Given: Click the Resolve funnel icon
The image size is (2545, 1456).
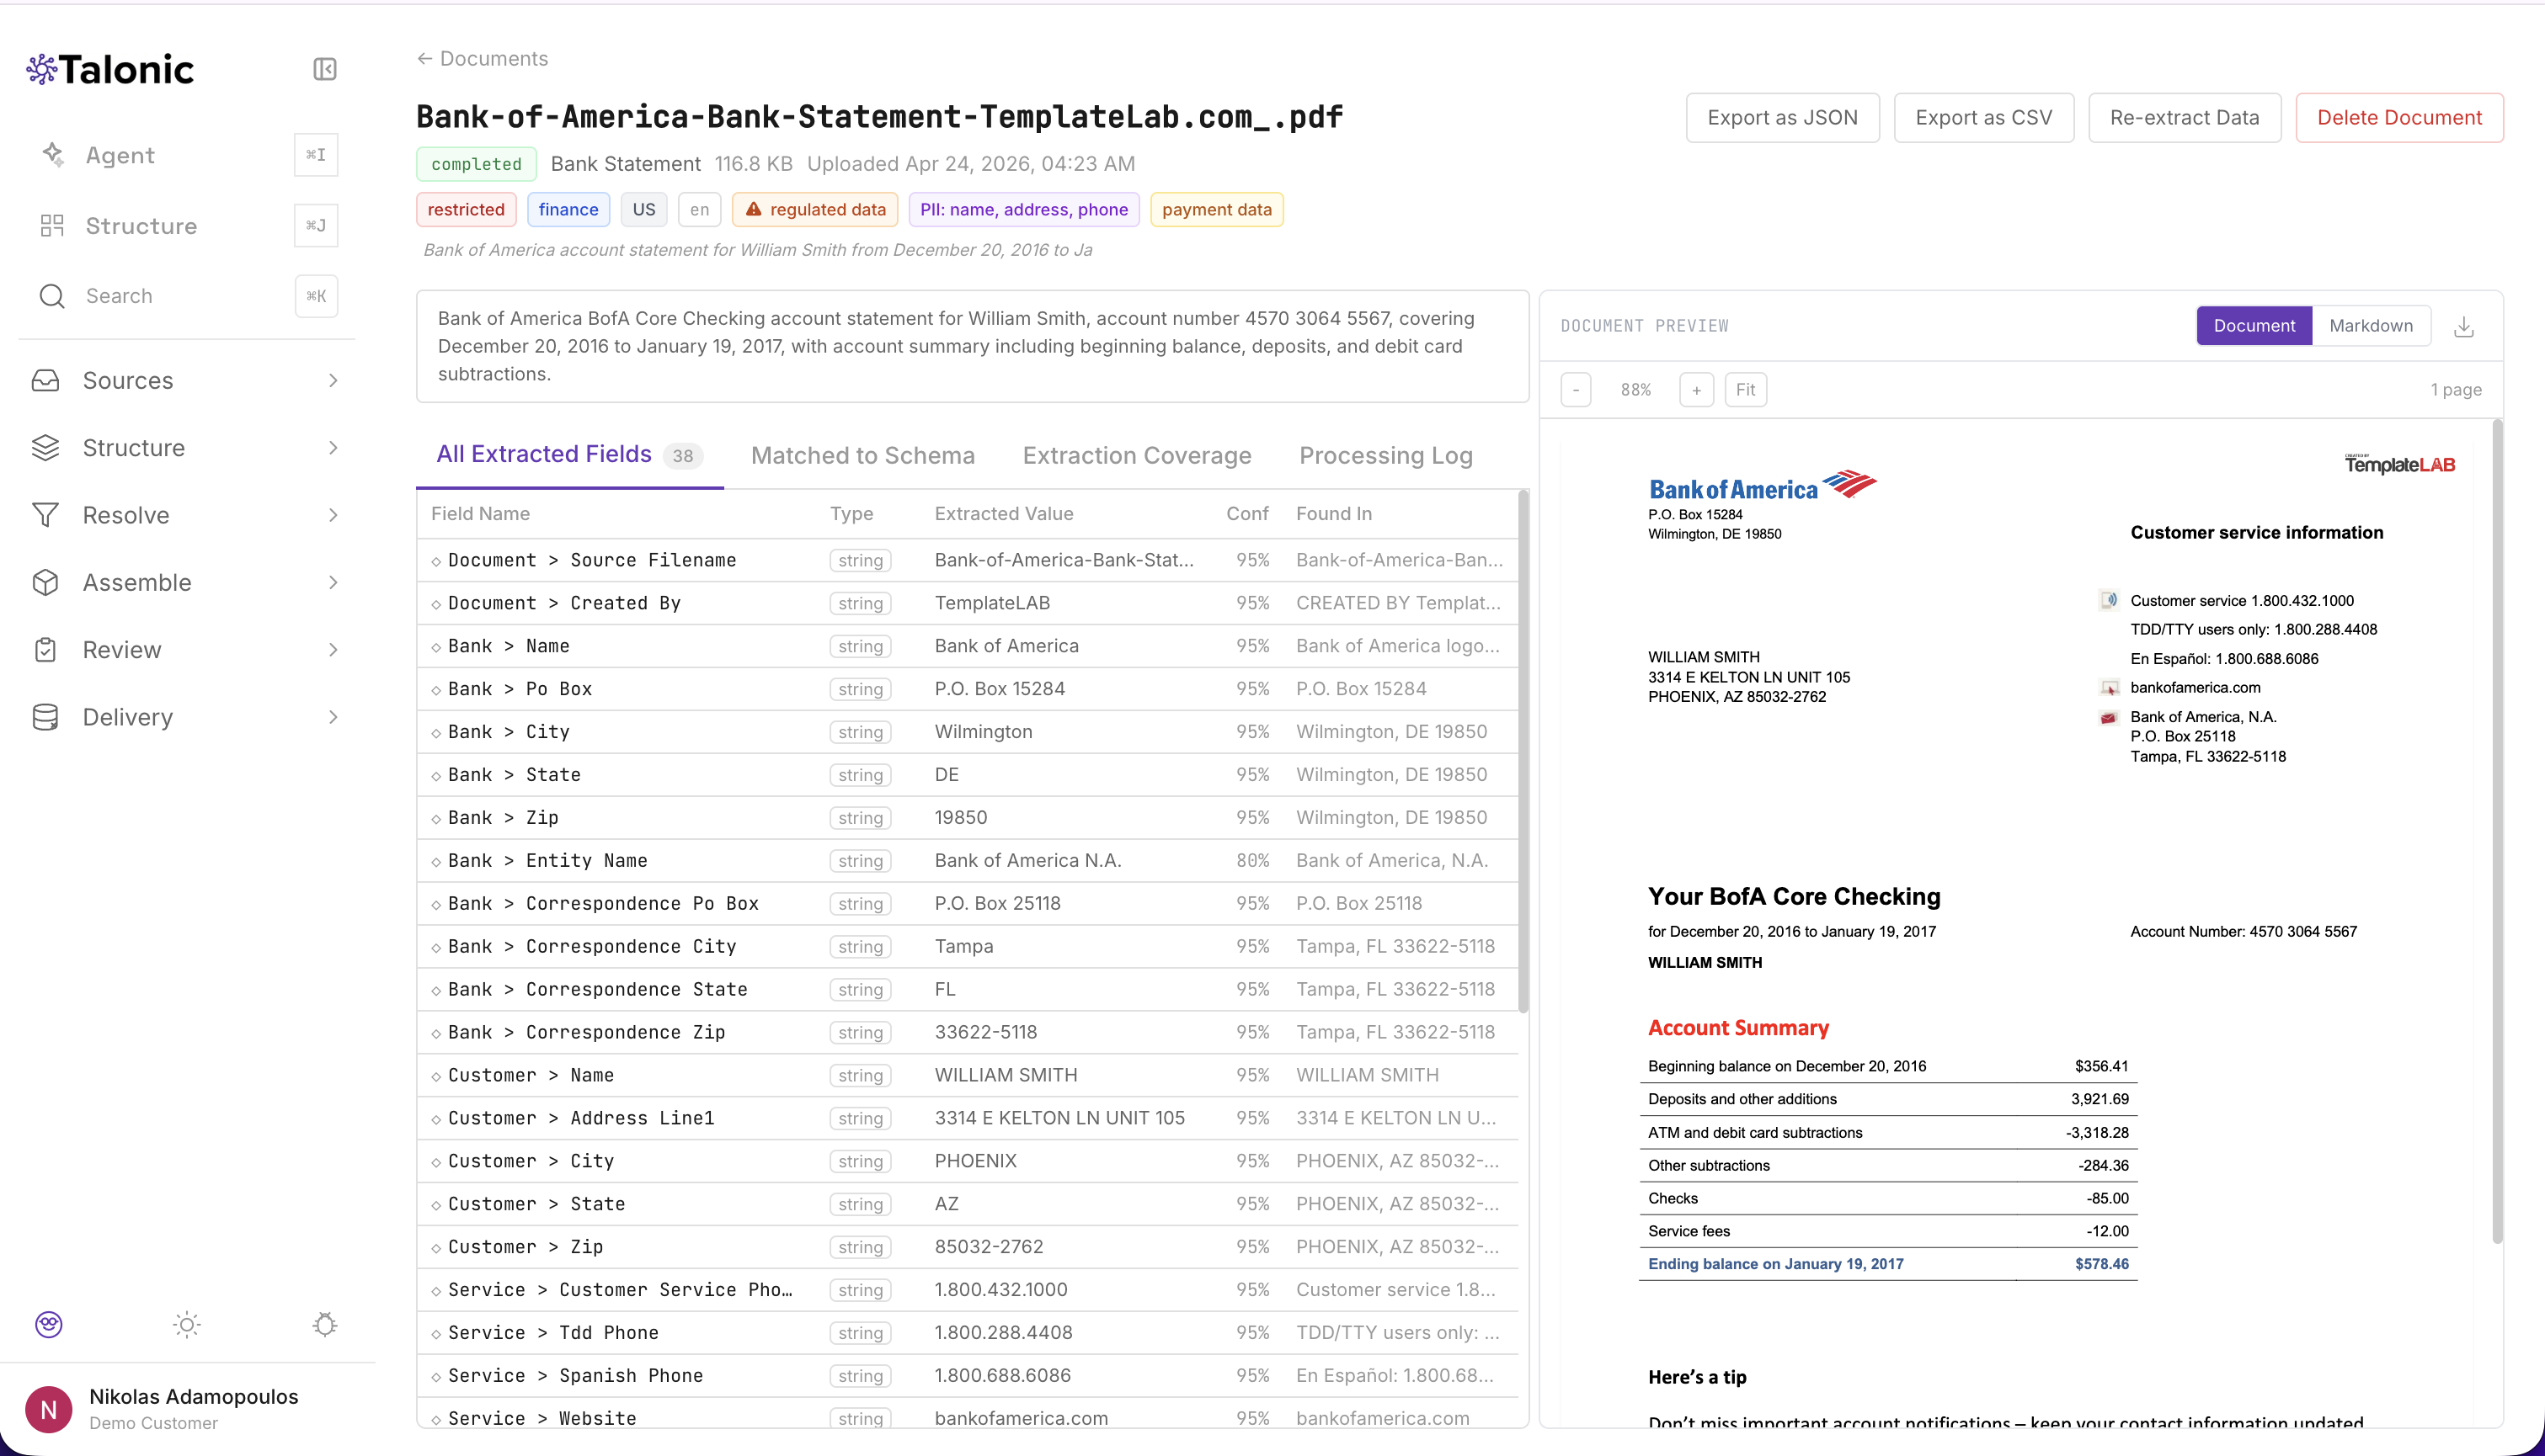Looking at the screenshot, I should click(45, 515).
